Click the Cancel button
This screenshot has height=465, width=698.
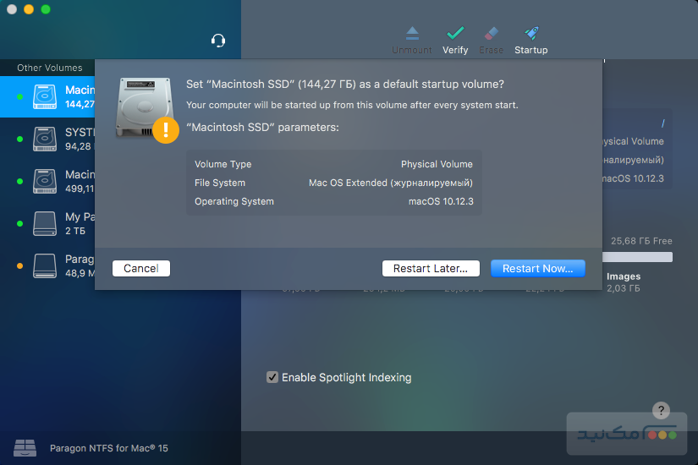point(141,268)
